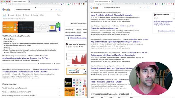Open 'TypeScript and React - fettblog.eu' result
Screen dimensions: 175x98
click(104, 28)
